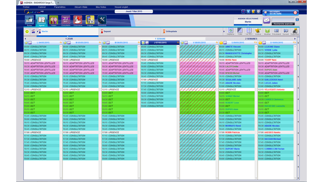Click the red power logout button

coord(295,13)
